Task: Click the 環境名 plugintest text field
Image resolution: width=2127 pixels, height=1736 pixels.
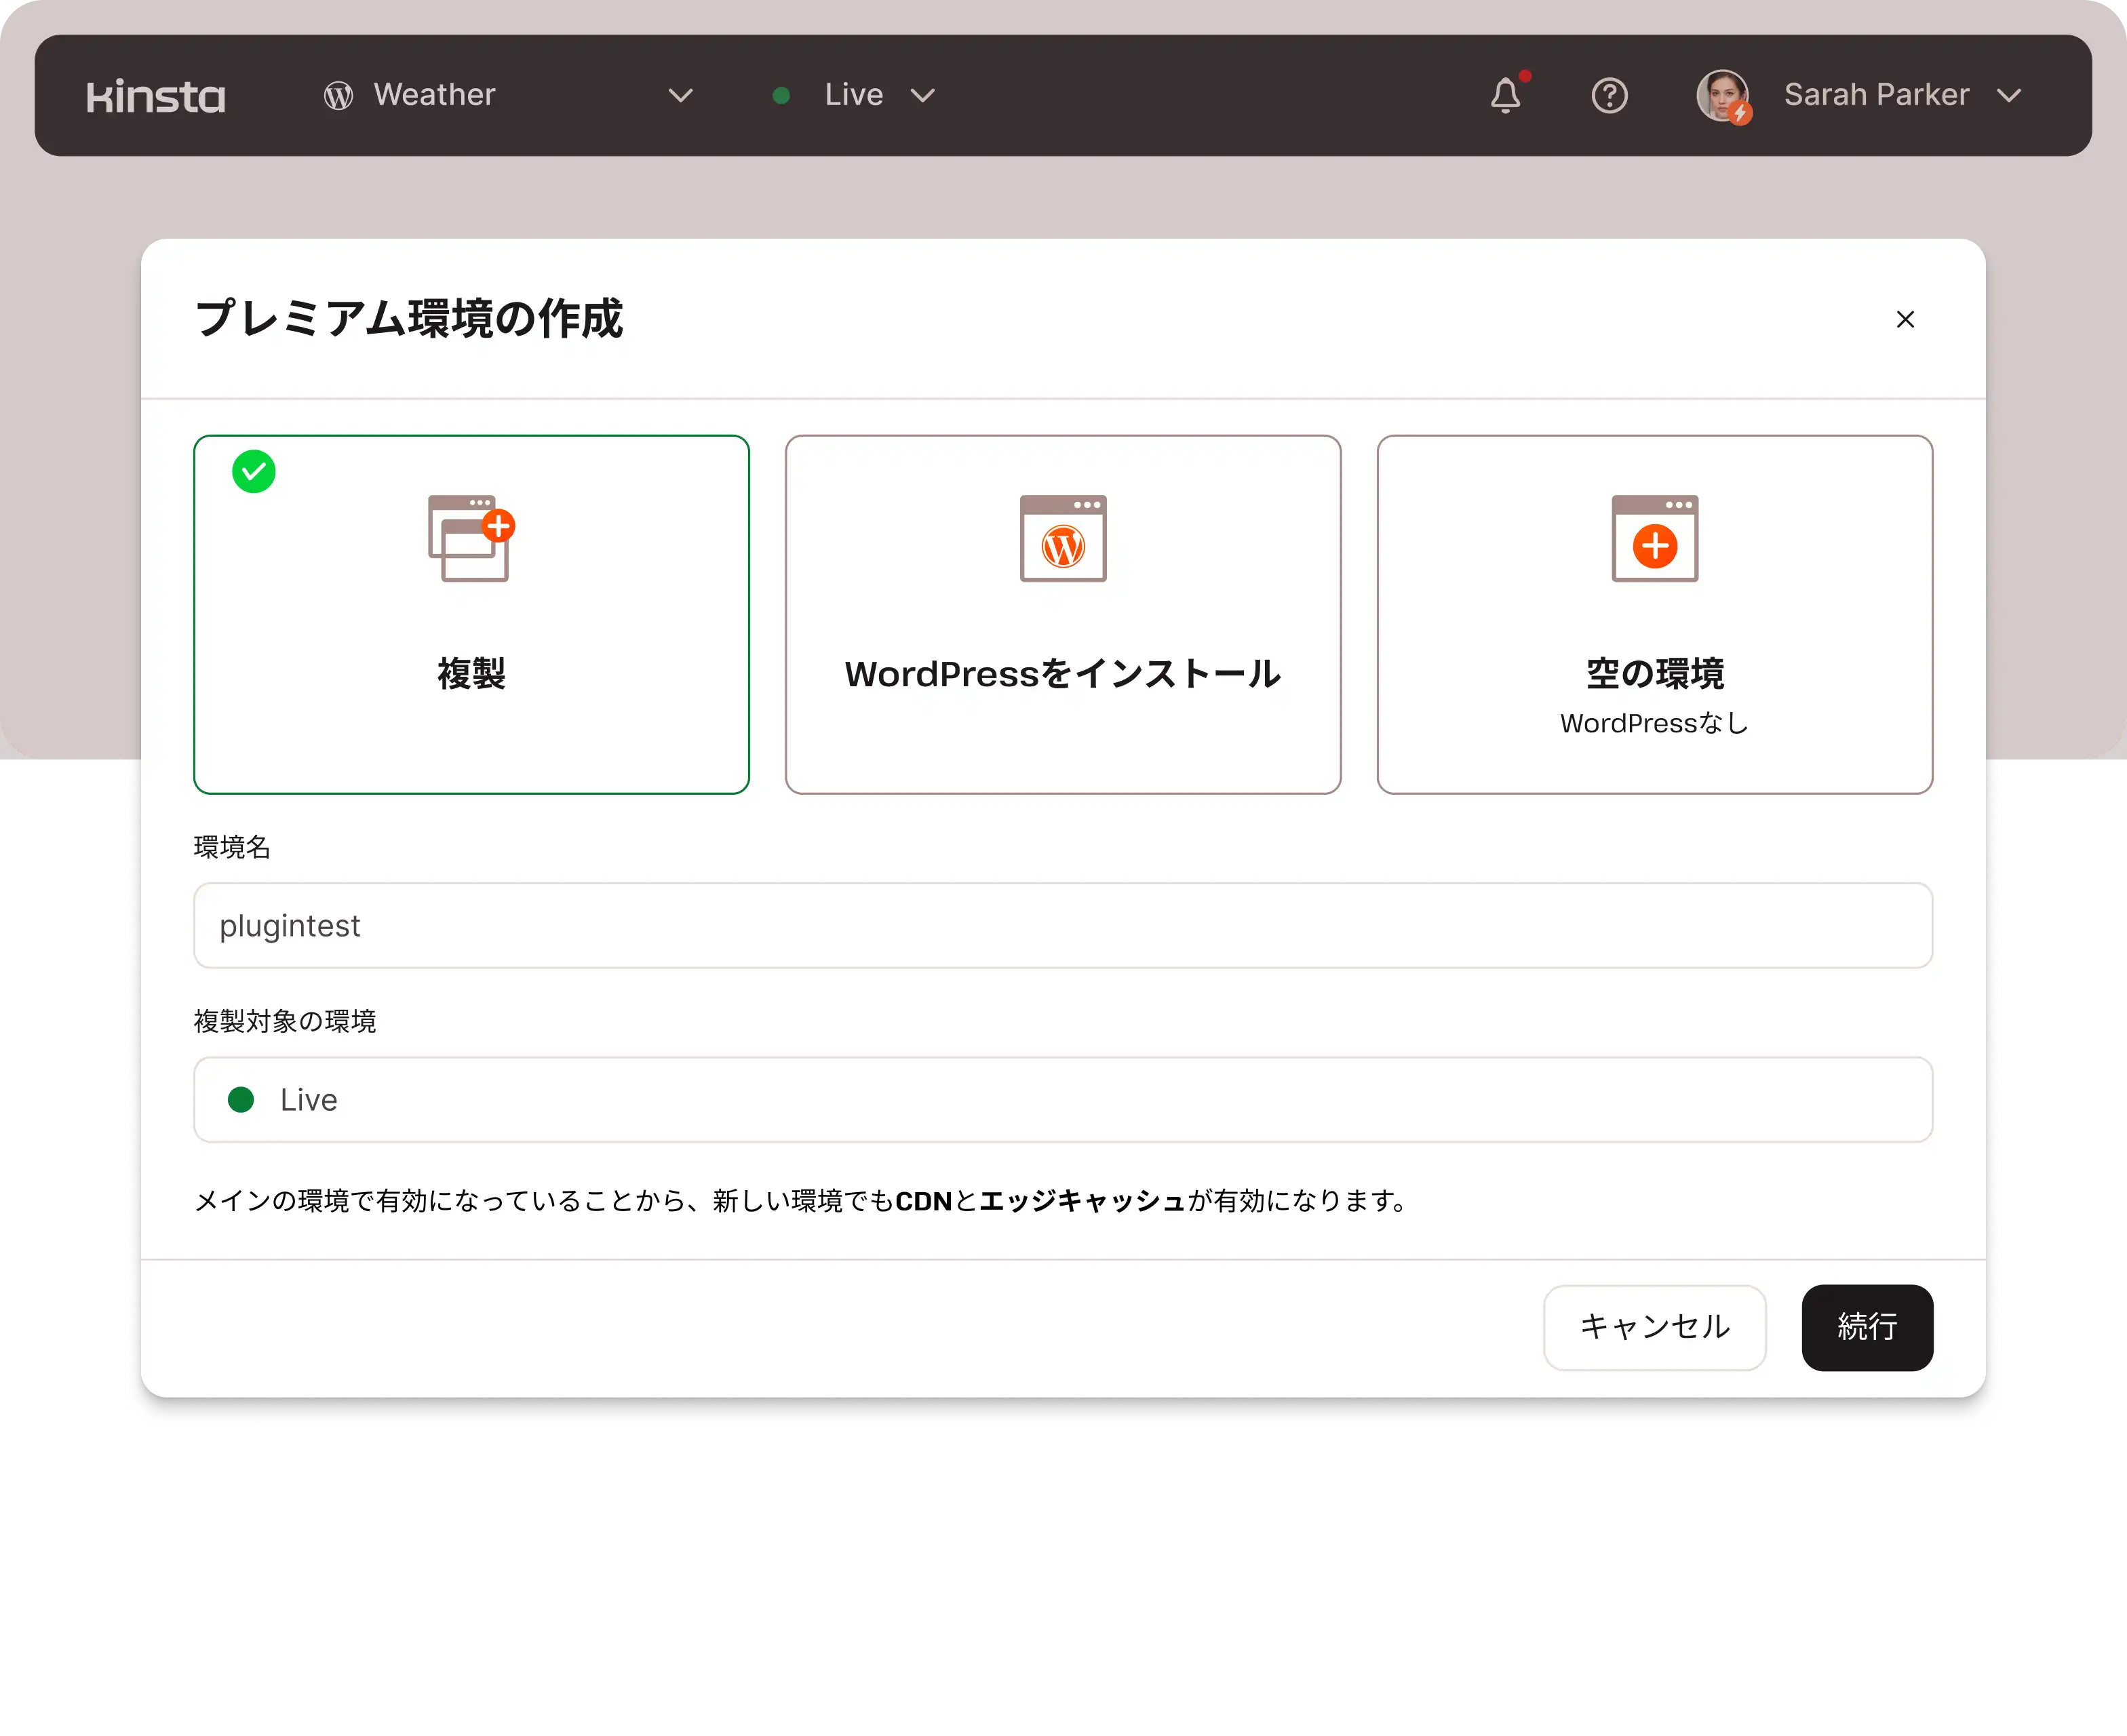Action: (1062, 925)
